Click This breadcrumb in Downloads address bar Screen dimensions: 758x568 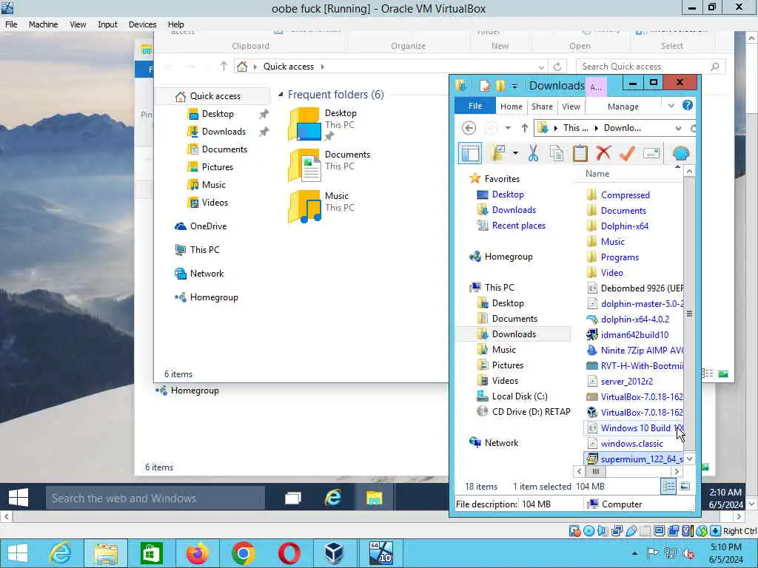574,128
